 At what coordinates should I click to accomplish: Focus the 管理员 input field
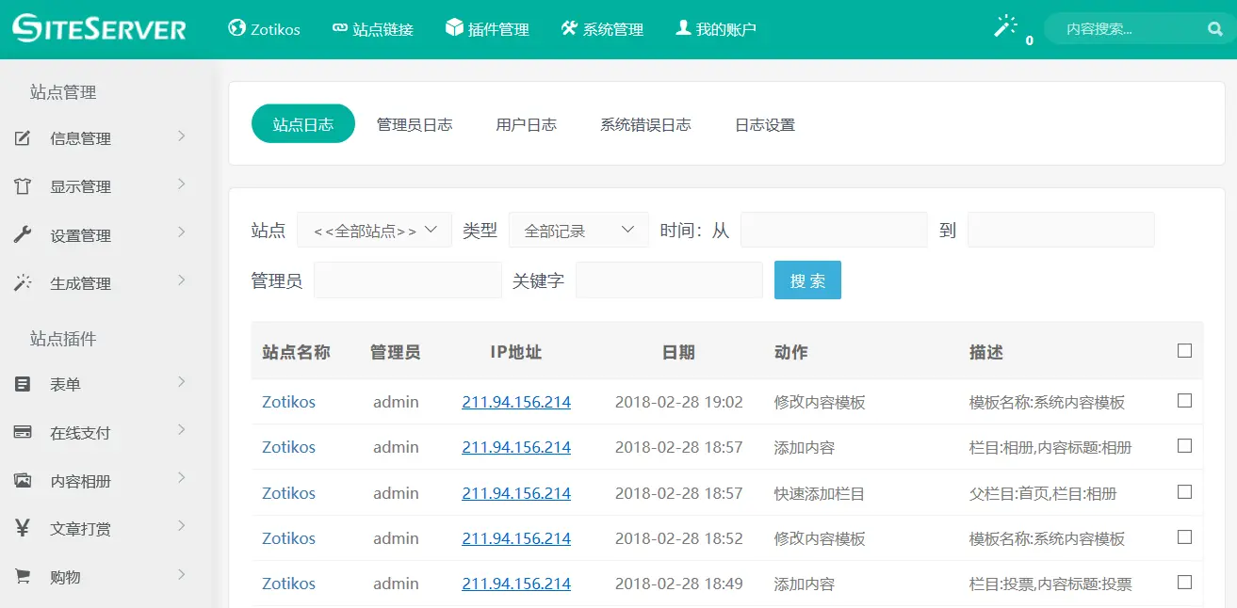pos(408,280)
